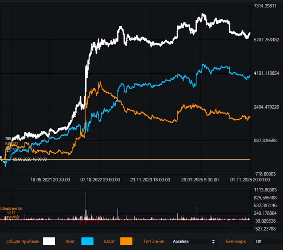Select the 18.05.2021 20:30:00 date label
This screenshot has height=250, width=283.
click(x=50, y=180)
